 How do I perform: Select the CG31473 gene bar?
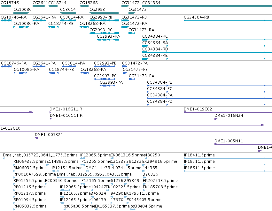click(132, 13)
